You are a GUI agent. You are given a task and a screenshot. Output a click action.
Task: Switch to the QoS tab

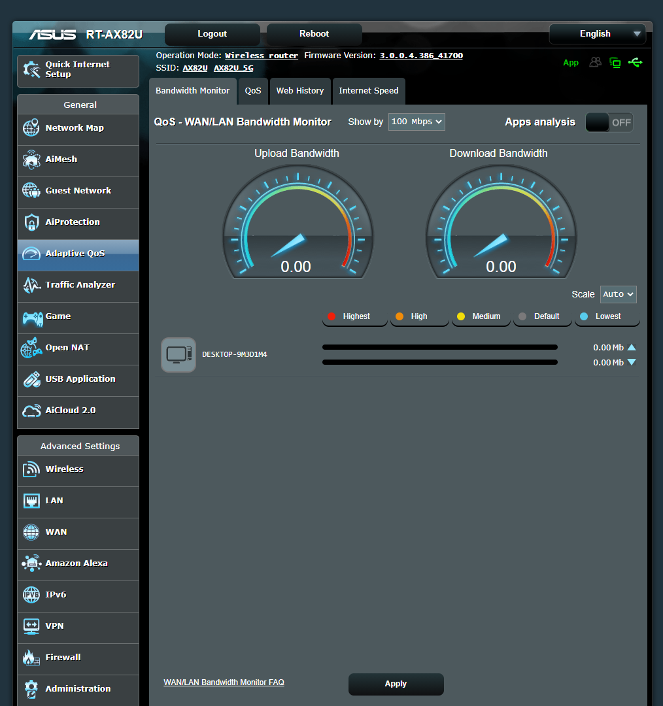[x=253, y=91]
